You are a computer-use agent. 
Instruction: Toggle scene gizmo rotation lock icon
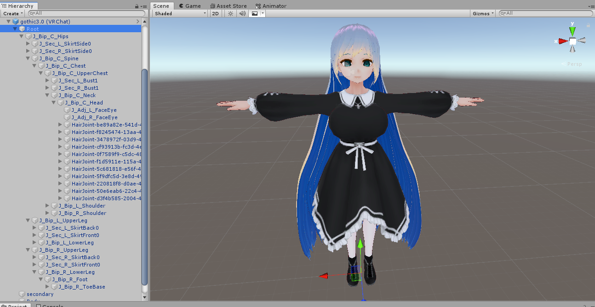tap(588, 25)
